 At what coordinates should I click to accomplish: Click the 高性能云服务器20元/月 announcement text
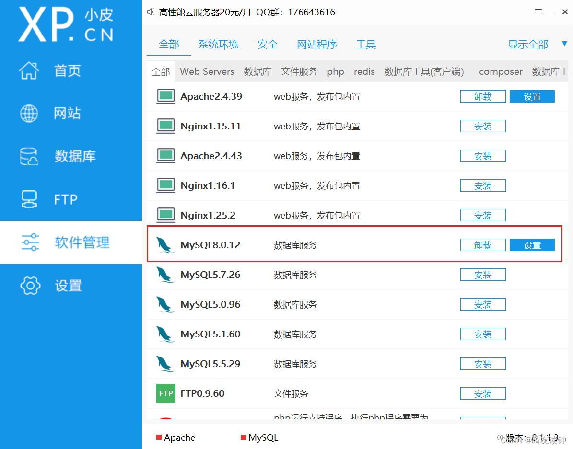(205, 12)
